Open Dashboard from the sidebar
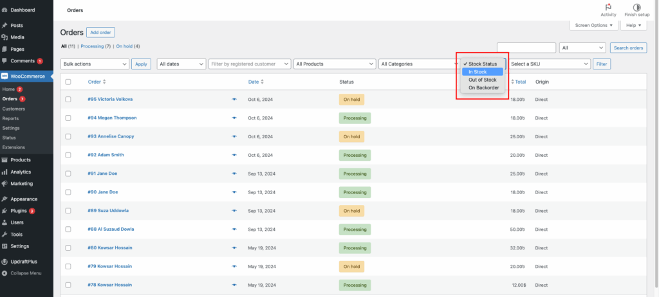This screenshot has width=659, height=297. click(23, 10)
